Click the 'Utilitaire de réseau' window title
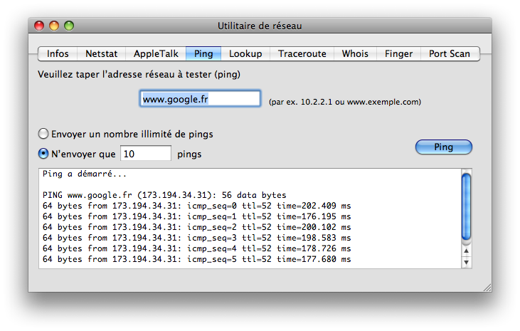520x331 pixels. [x=260, y=26]
